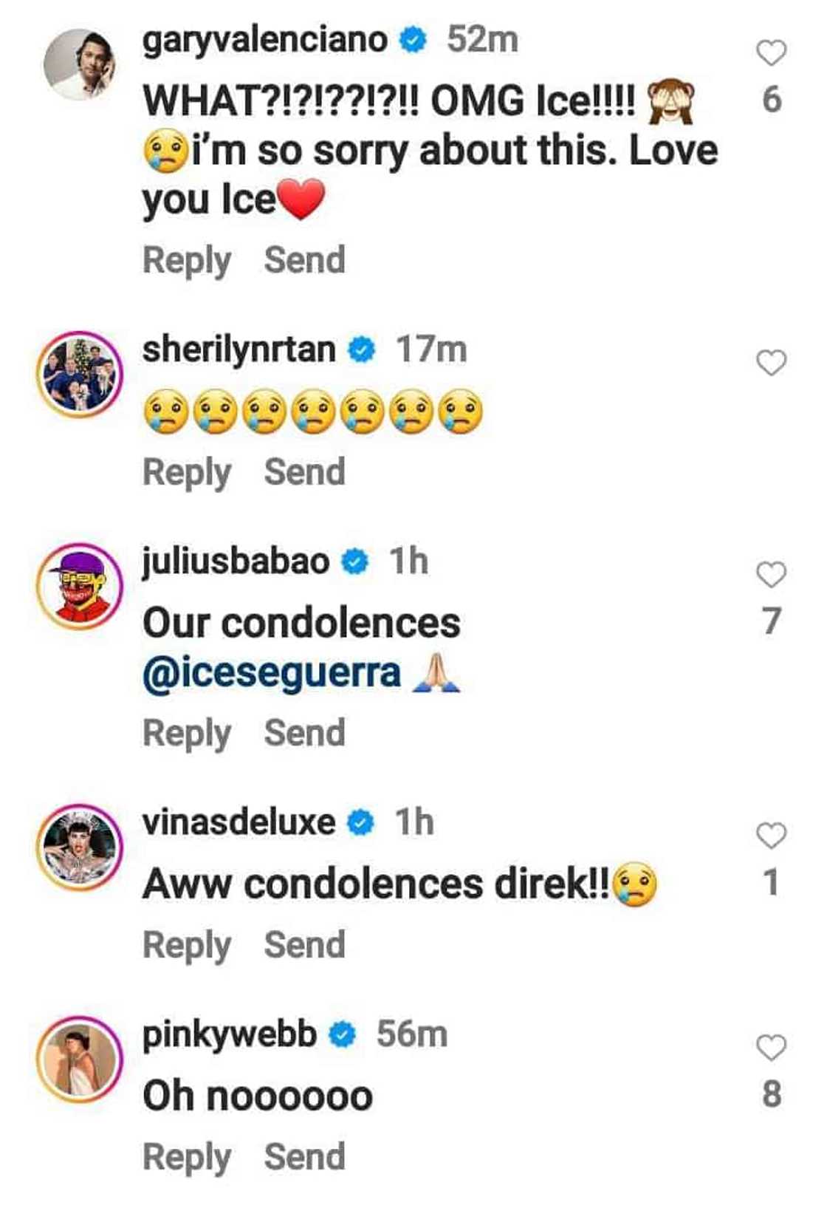827x1208 pixels.
Task: Send pinkywebb's comment via Send
Action: (304, 1157)
